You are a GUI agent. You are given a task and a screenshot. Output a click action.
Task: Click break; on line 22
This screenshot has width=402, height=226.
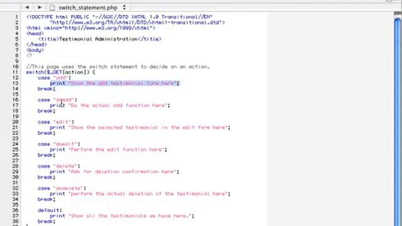(46, 133)
